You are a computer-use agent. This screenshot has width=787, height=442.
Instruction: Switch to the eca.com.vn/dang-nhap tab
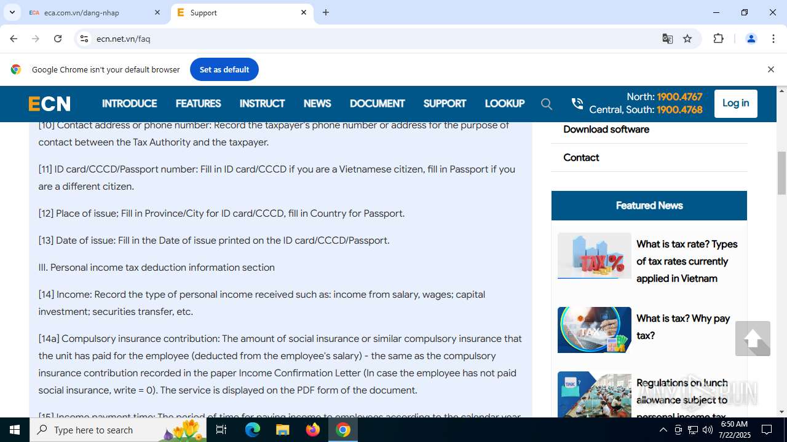94,12
